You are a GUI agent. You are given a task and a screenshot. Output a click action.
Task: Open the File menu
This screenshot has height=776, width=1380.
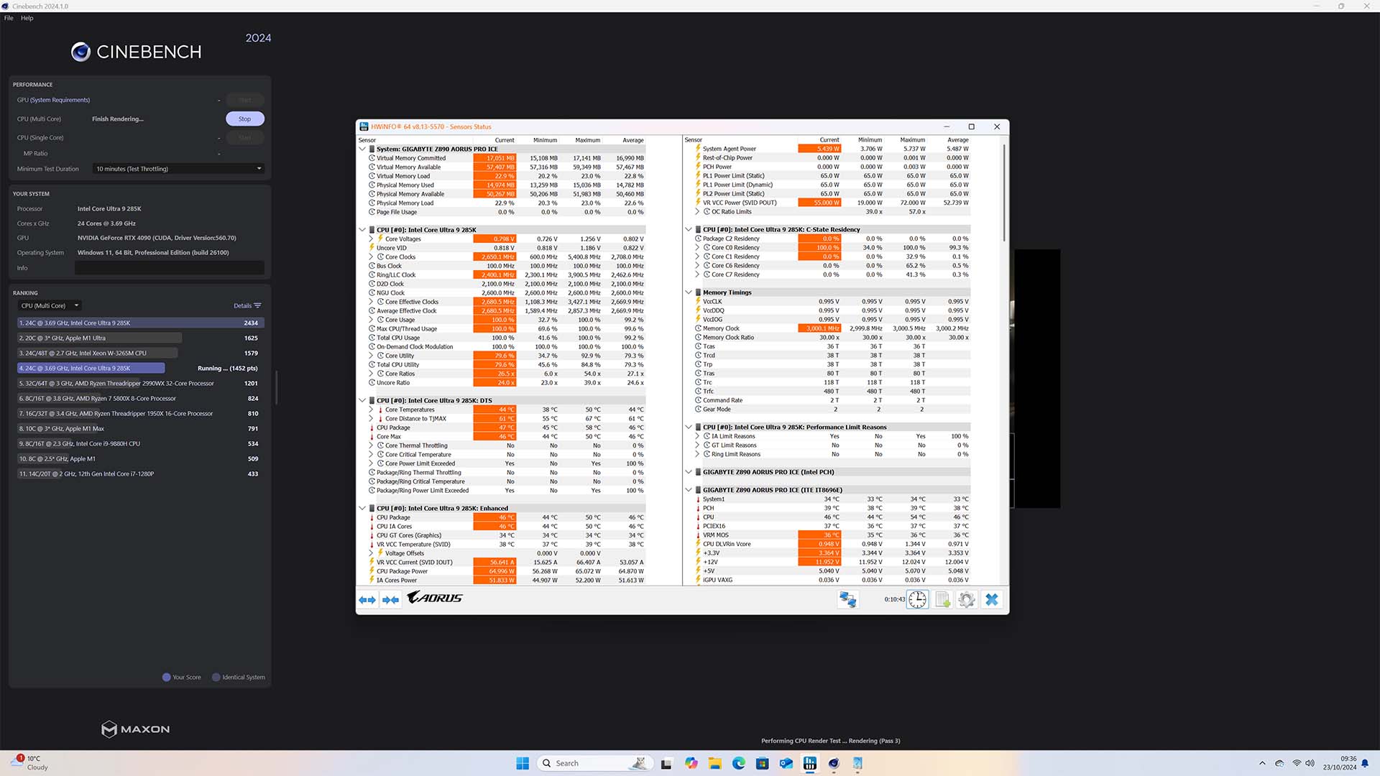tap(9, 18)
